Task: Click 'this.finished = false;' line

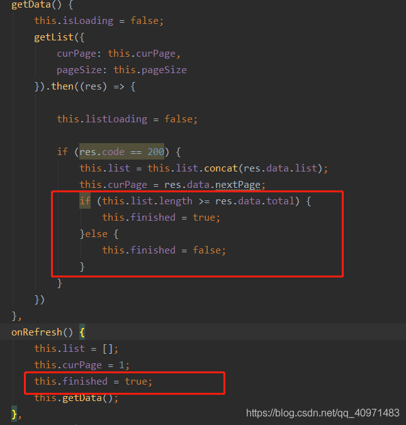Action: pos(164,250)
